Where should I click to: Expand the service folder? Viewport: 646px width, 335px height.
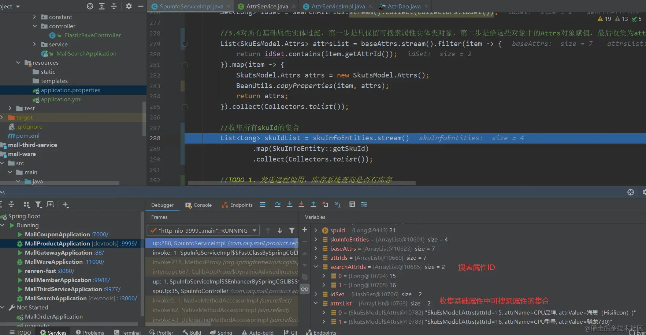34,44
